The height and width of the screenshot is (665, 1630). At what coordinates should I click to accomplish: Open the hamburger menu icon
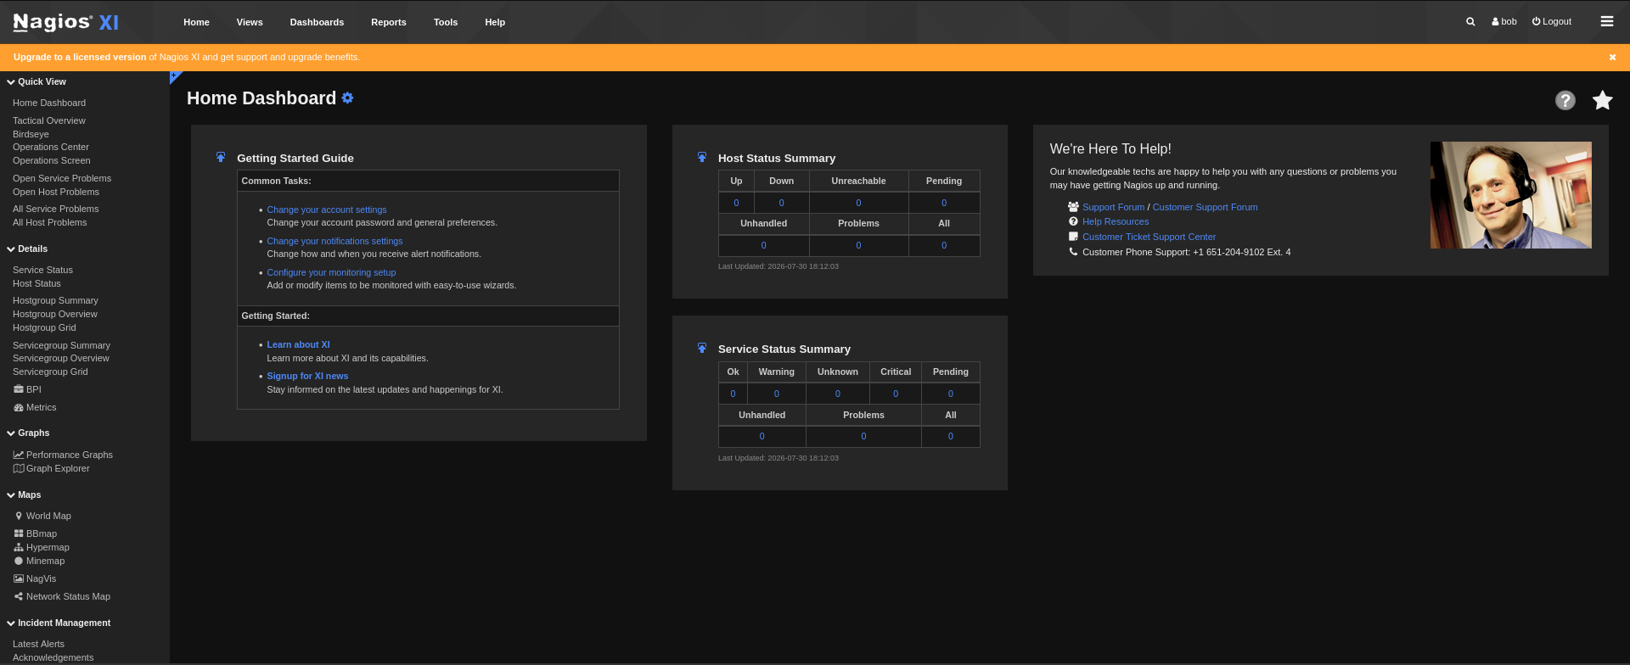(x=1607, y=22)
